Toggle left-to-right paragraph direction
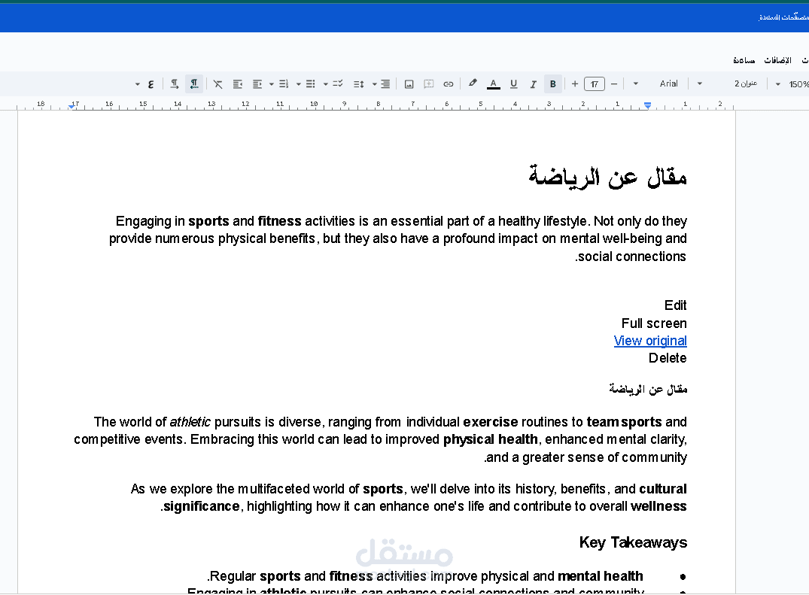809x595 pixels. (175, 84)
